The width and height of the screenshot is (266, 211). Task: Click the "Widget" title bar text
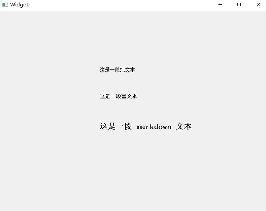(x=19, y=5)
